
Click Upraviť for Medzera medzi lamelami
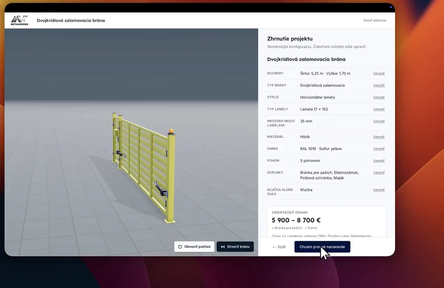pos(379,121)
